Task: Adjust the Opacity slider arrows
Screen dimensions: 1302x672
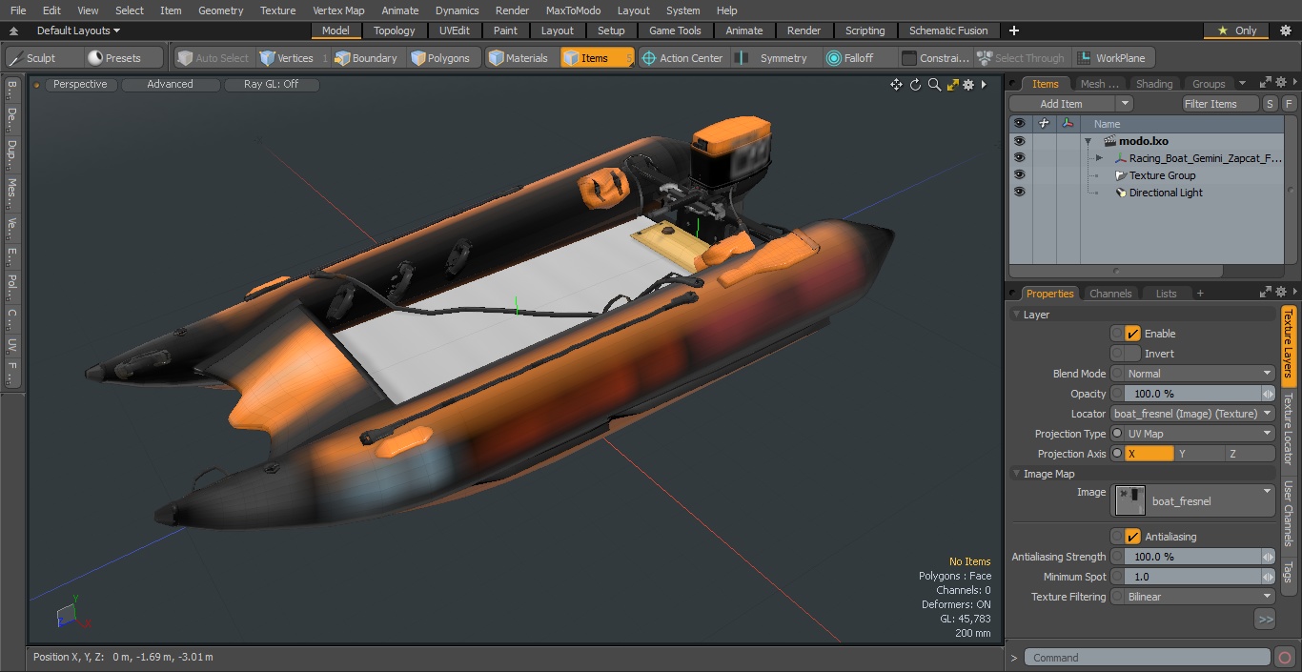Action: (x=1269, y=394)
